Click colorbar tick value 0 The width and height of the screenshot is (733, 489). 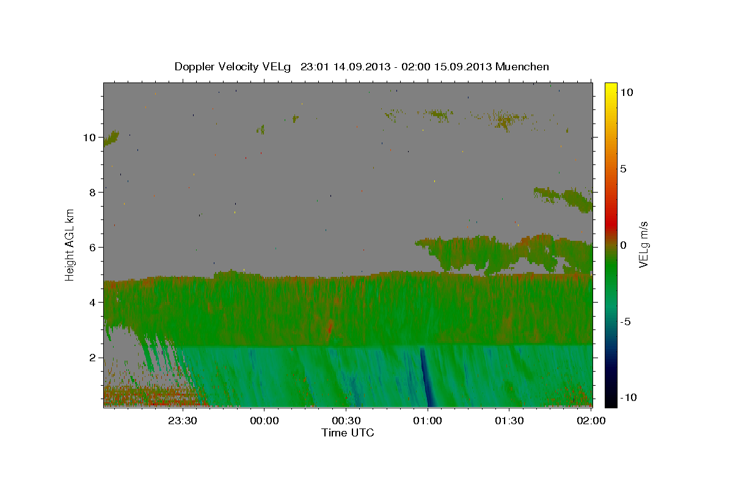[623, 245]
